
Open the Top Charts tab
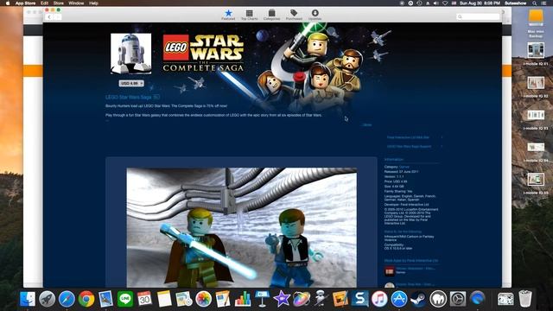pos(250,15)
